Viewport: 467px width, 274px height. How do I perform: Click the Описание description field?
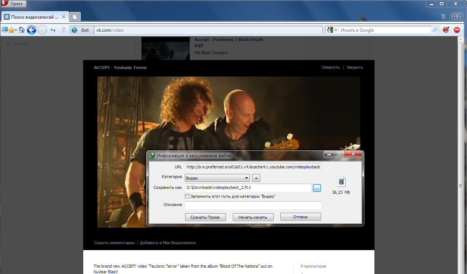253,205
